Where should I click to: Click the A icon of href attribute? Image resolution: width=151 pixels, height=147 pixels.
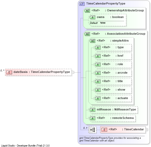pos(98,56)
